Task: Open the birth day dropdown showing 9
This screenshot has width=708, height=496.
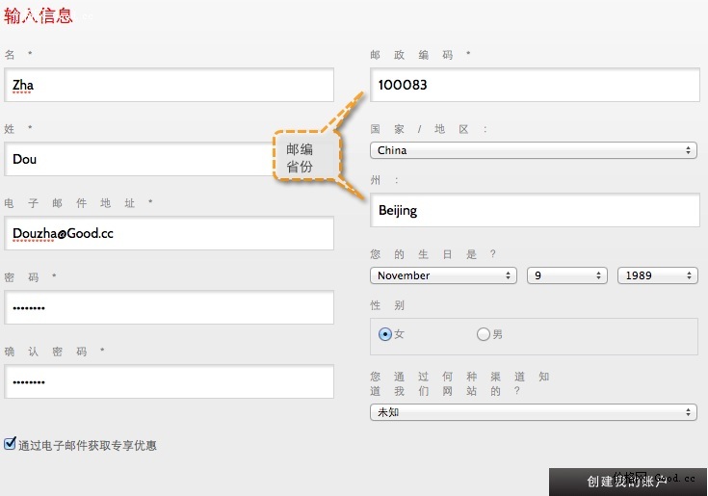Action: tap(563, 275)
